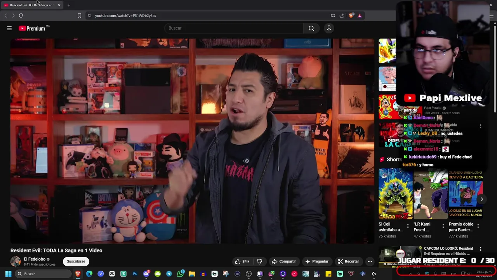497x280 pixels.
Task: Click the Compartir button
Action: (284, 261)
